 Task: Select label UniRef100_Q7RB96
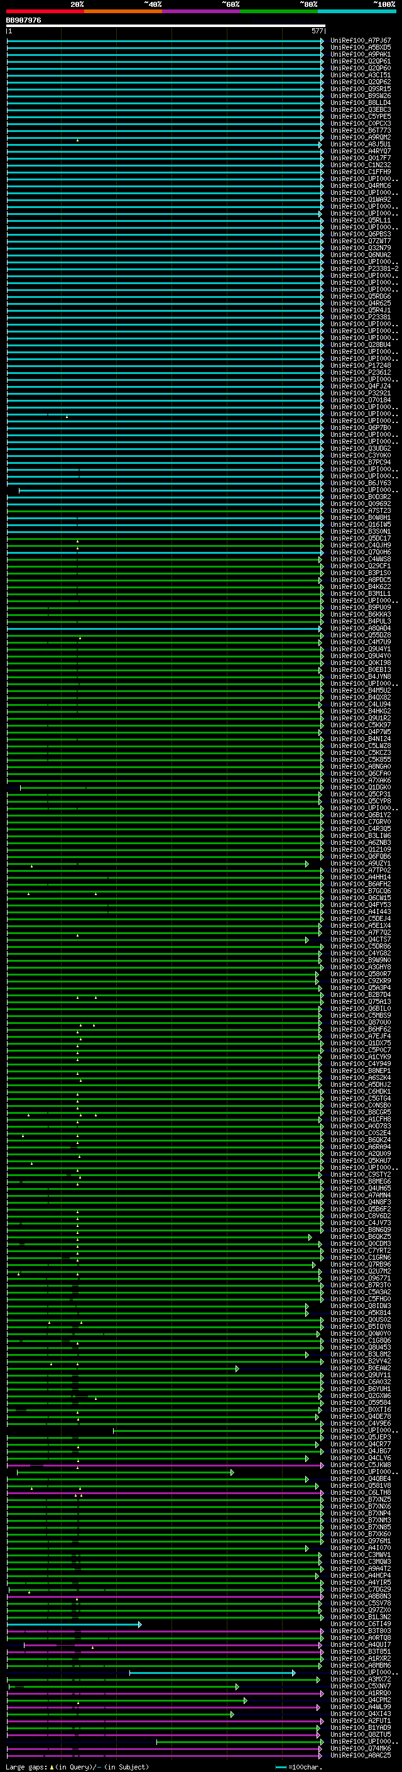click(360, 1264)
